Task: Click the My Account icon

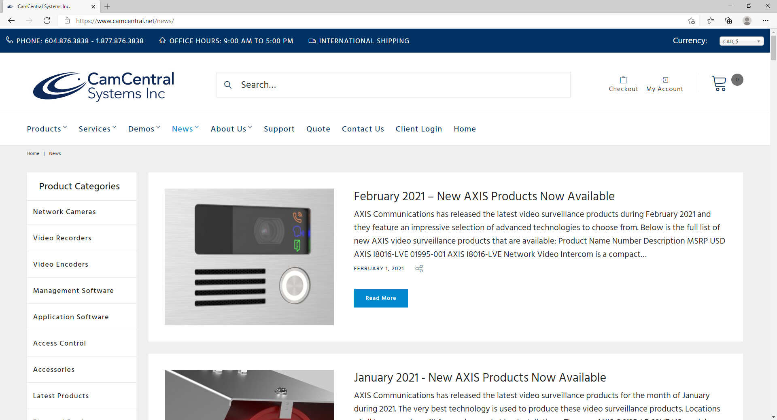Action: click(664, 79)
